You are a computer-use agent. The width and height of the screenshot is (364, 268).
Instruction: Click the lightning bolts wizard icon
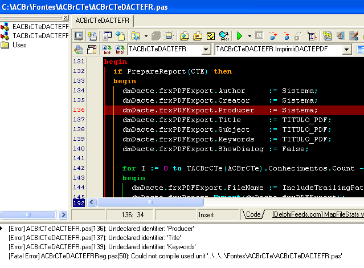328,36
